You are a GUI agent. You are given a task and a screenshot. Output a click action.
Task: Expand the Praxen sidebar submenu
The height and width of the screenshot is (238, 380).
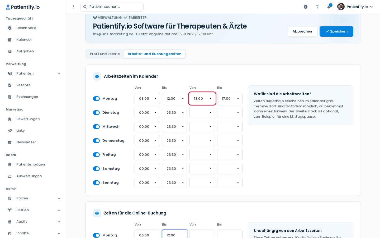(x=33, y=198)
